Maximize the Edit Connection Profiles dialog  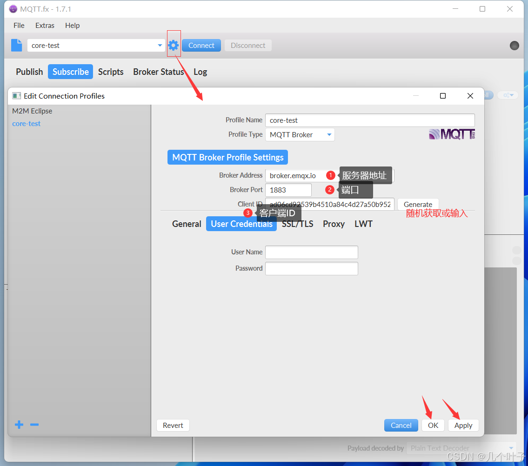[x=443, y=96]
